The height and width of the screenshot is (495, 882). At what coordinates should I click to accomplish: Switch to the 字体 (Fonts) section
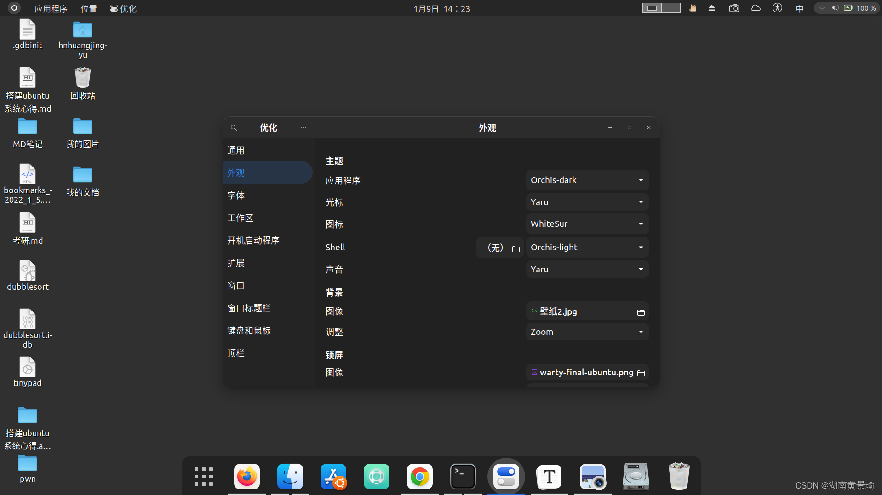pyautogui.click(x=236, y=196)
